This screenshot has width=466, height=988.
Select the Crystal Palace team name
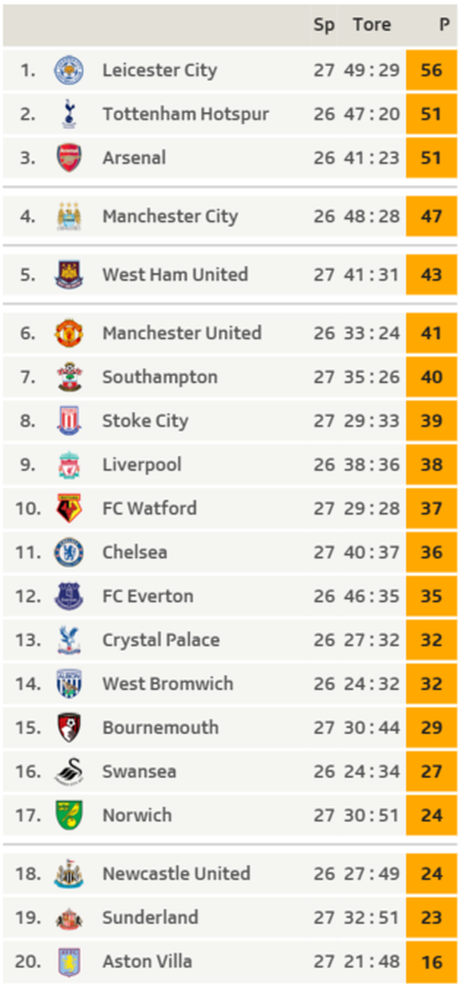tap(161, 640)
